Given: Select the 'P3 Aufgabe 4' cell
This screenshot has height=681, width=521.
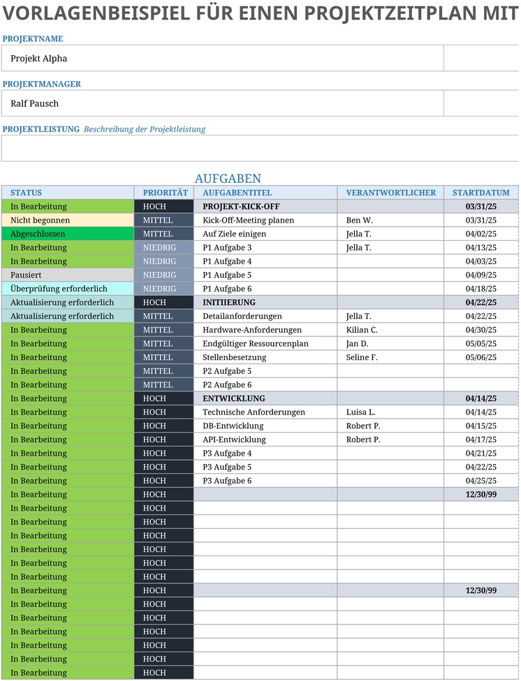Looking at the screenshot, I should [x=265, y=454].
